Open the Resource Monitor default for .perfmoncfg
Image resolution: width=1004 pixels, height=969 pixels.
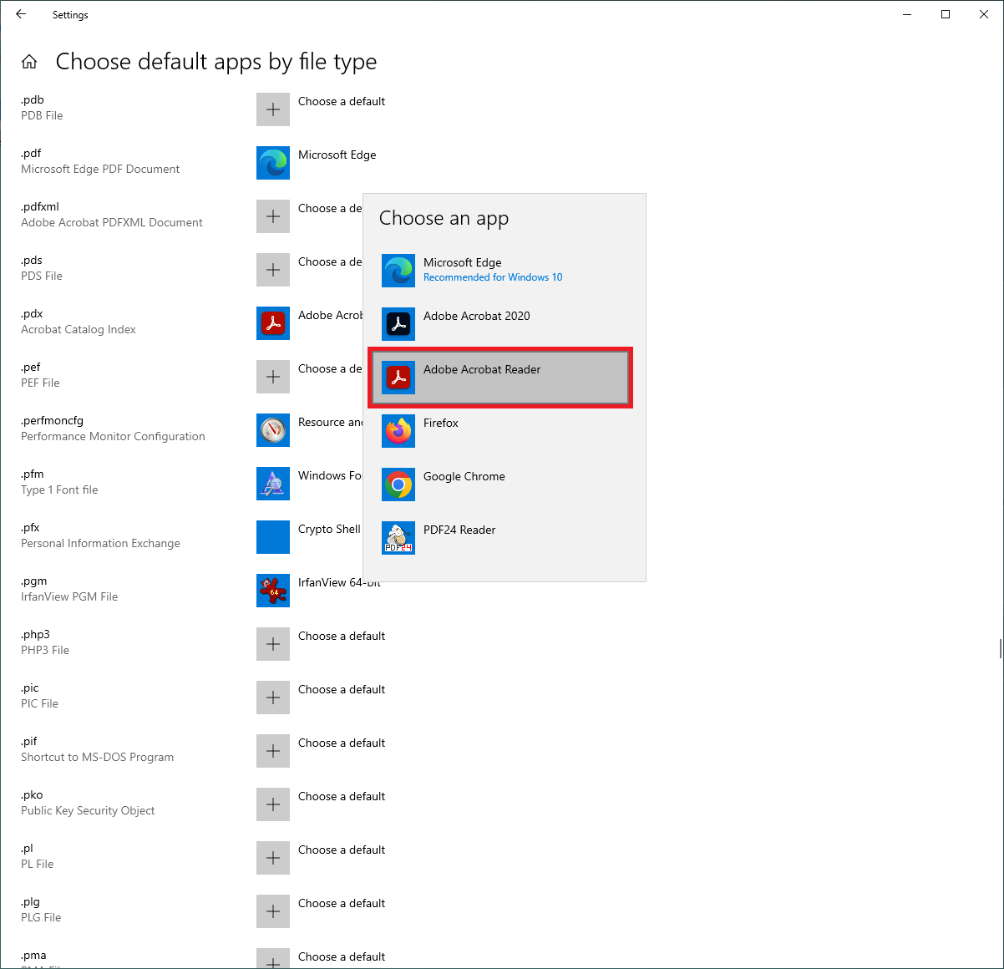point(273,430)
